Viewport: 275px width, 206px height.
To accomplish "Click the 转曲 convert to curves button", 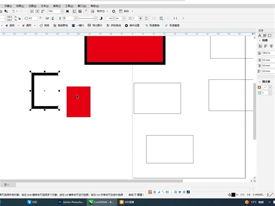I will click(44, 25).
